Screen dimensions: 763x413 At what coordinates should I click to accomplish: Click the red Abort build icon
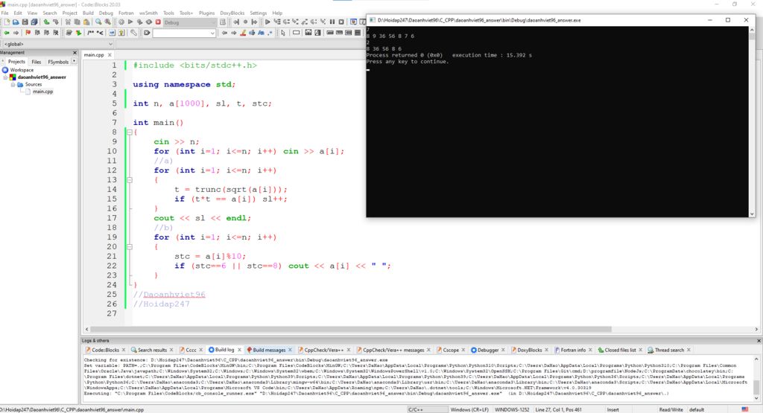pos(158,22)
